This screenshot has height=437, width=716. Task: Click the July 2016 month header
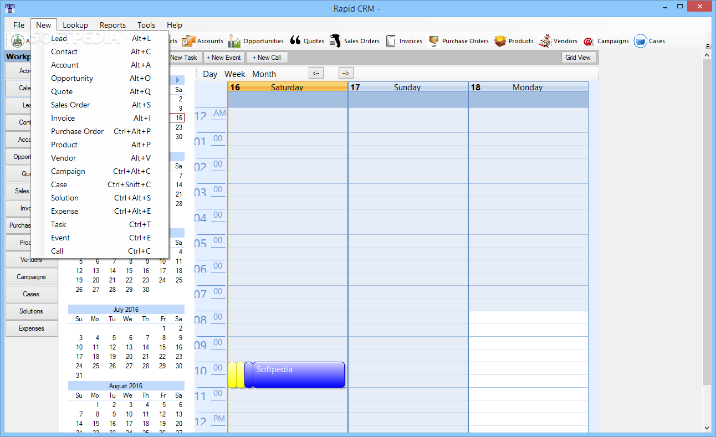(126, 310)
